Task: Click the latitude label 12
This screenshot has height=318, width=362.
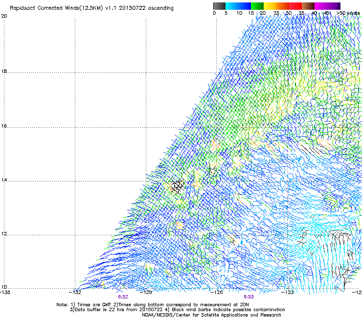Action: [4, 234]
